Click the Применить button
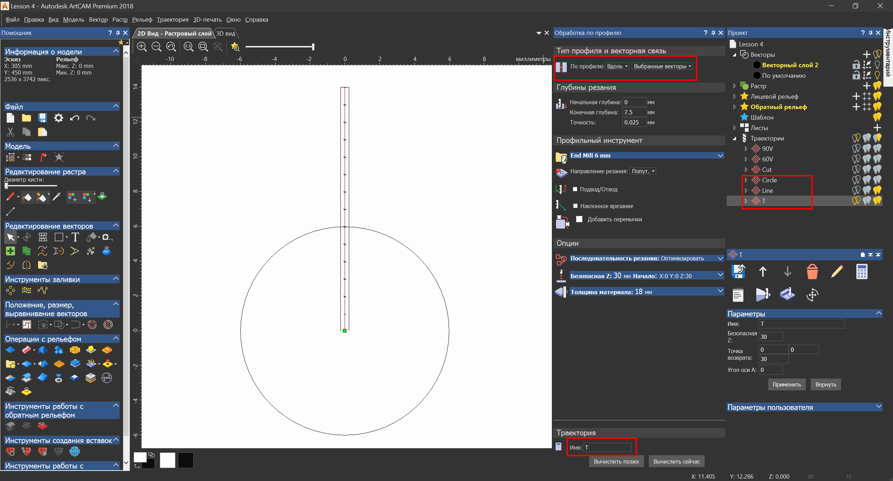 pos(787,384)
